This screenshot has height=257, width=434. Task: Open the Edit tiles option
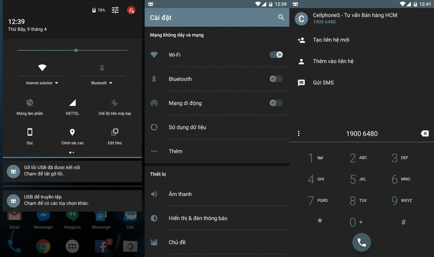[x=114, y=133]
